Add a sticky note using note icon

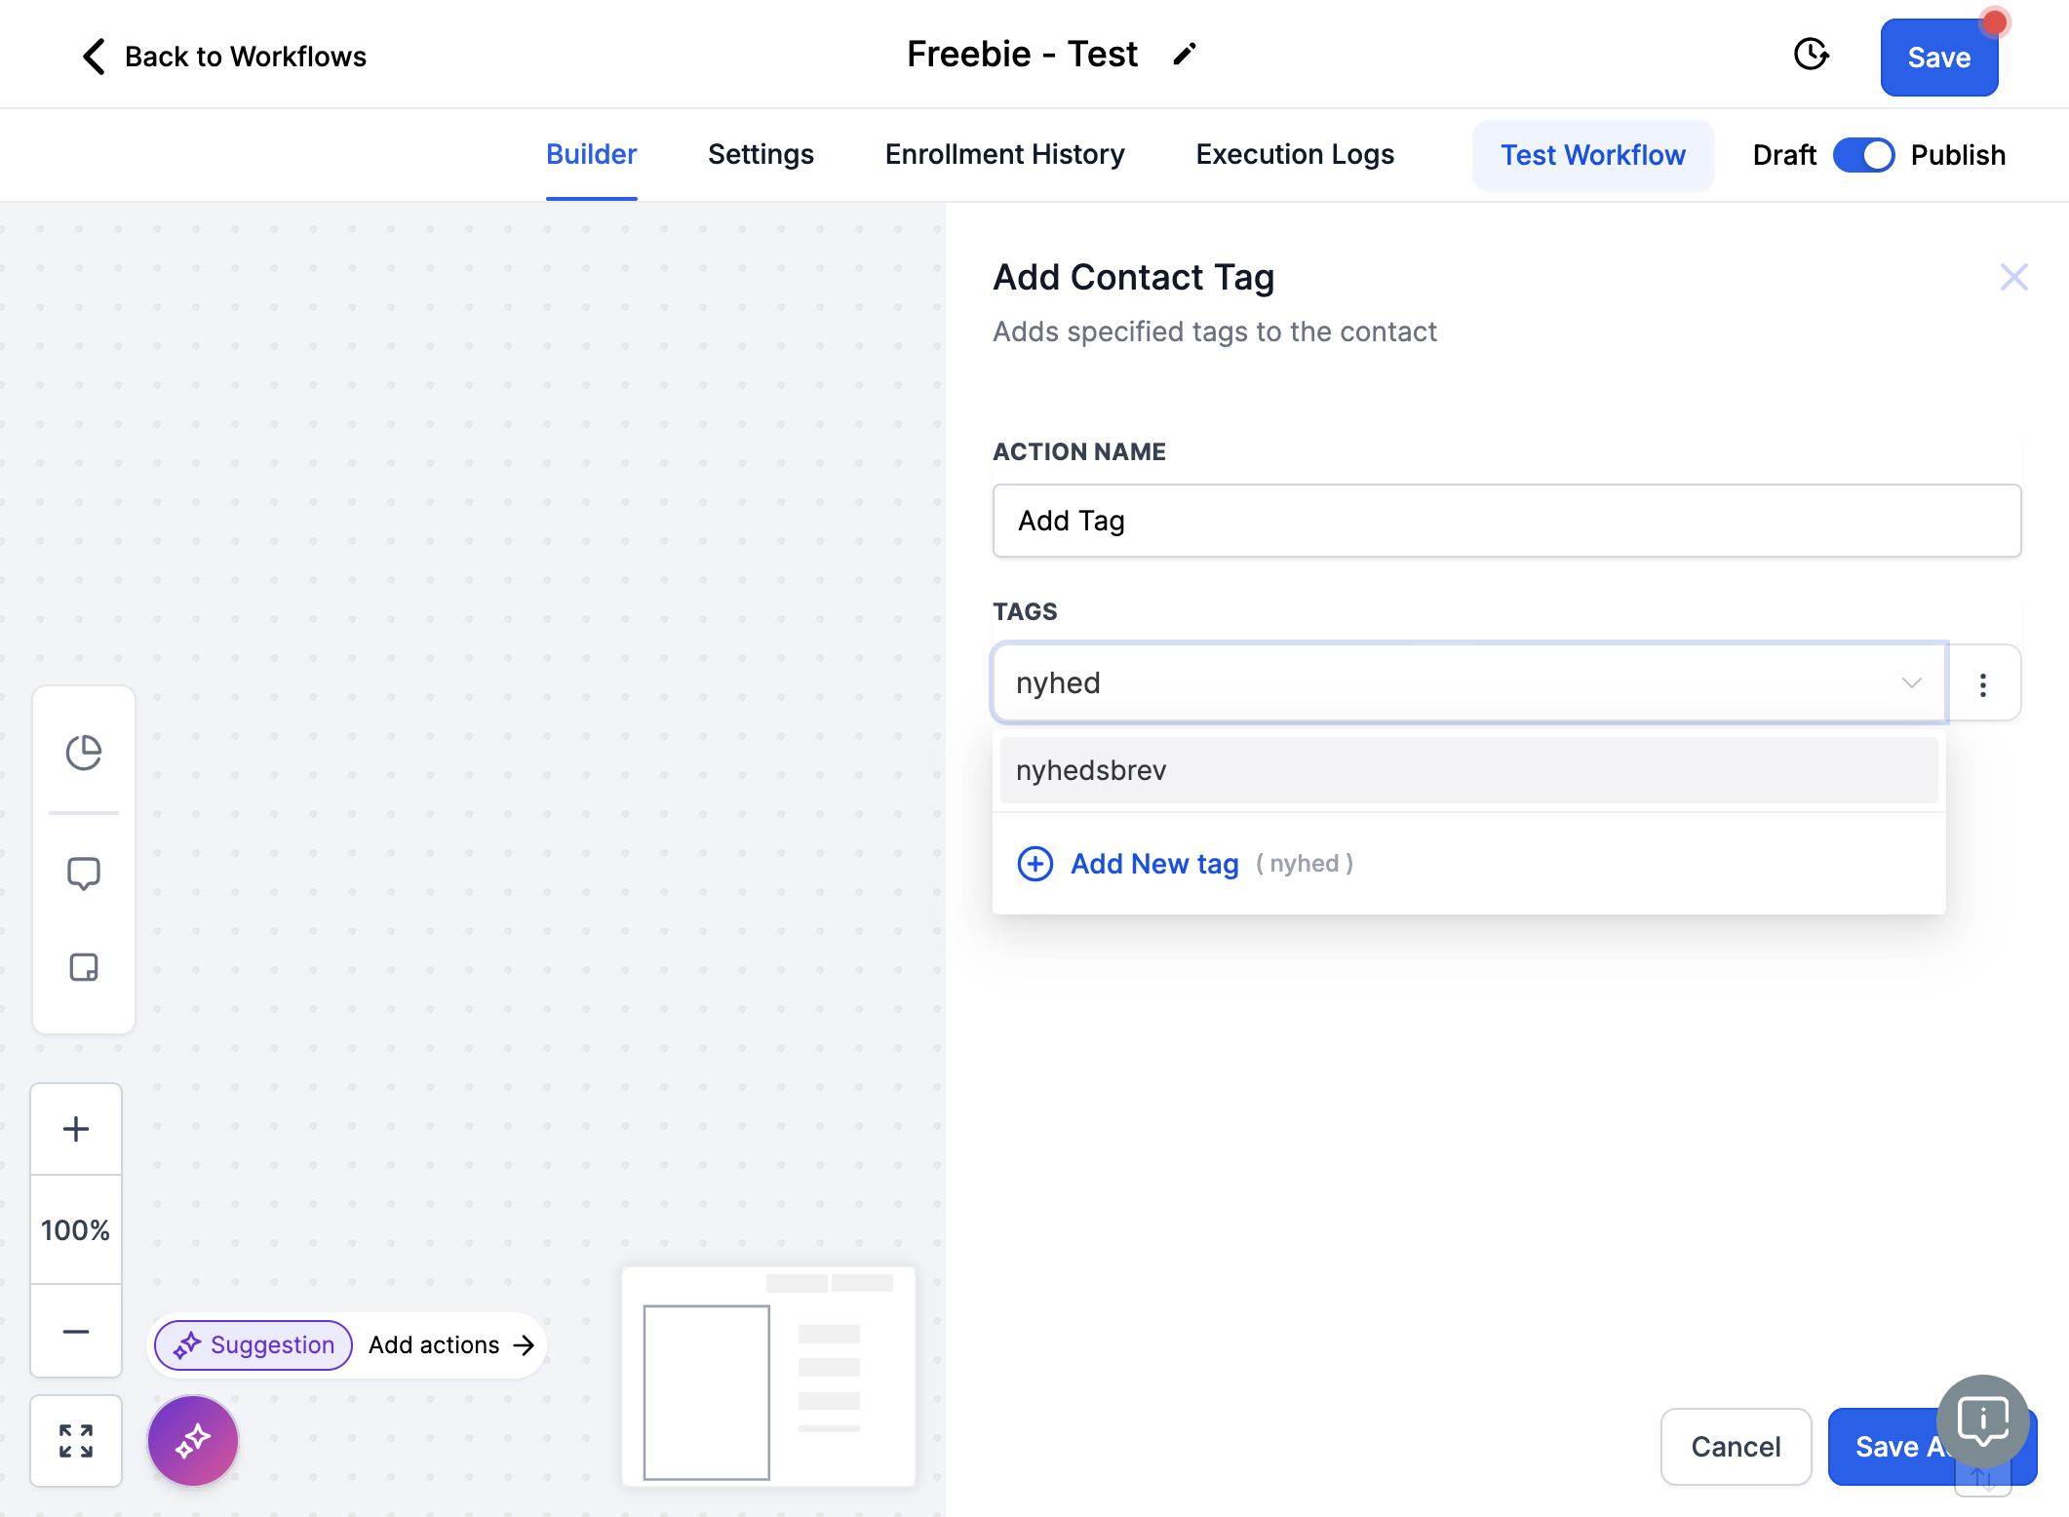pyautogui.click(x=84, y=967)
